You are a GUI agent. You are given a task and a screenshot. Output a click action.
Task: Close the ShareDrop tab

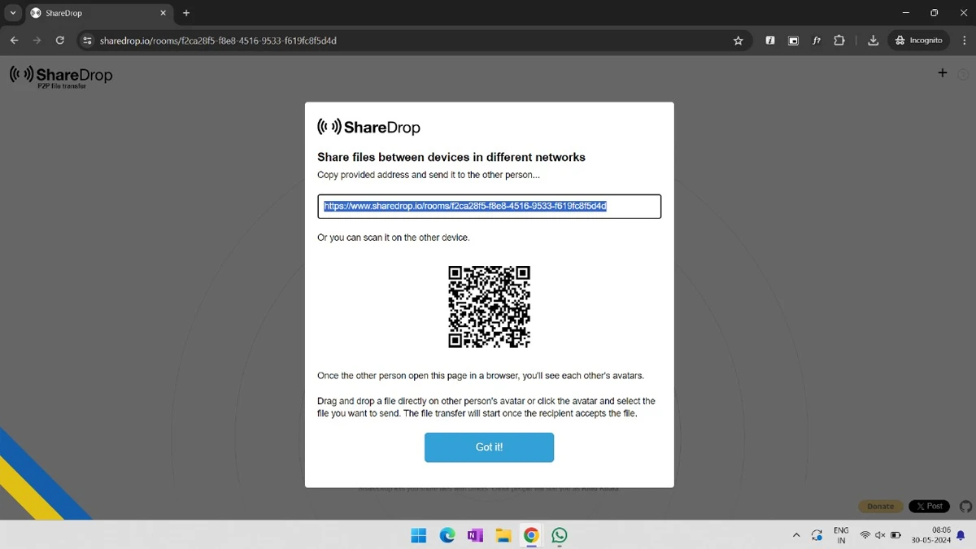[163, 13]
